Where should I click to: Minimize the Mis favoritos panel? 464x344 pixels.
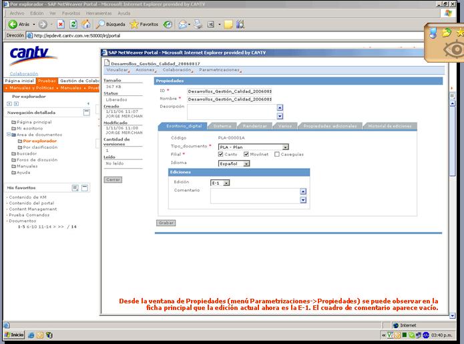click(x=85, y=188)
